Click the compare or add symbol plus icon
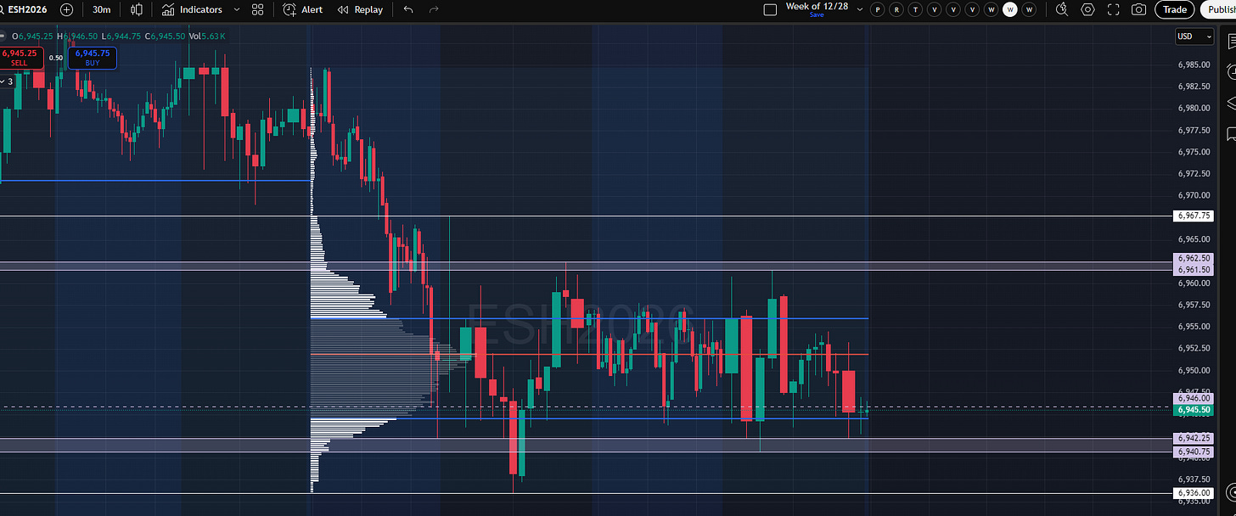 point(66,9)
